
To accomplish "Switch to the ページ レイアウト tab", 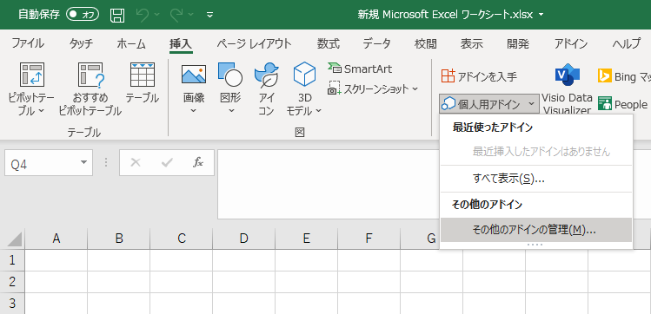I will 254,43.
